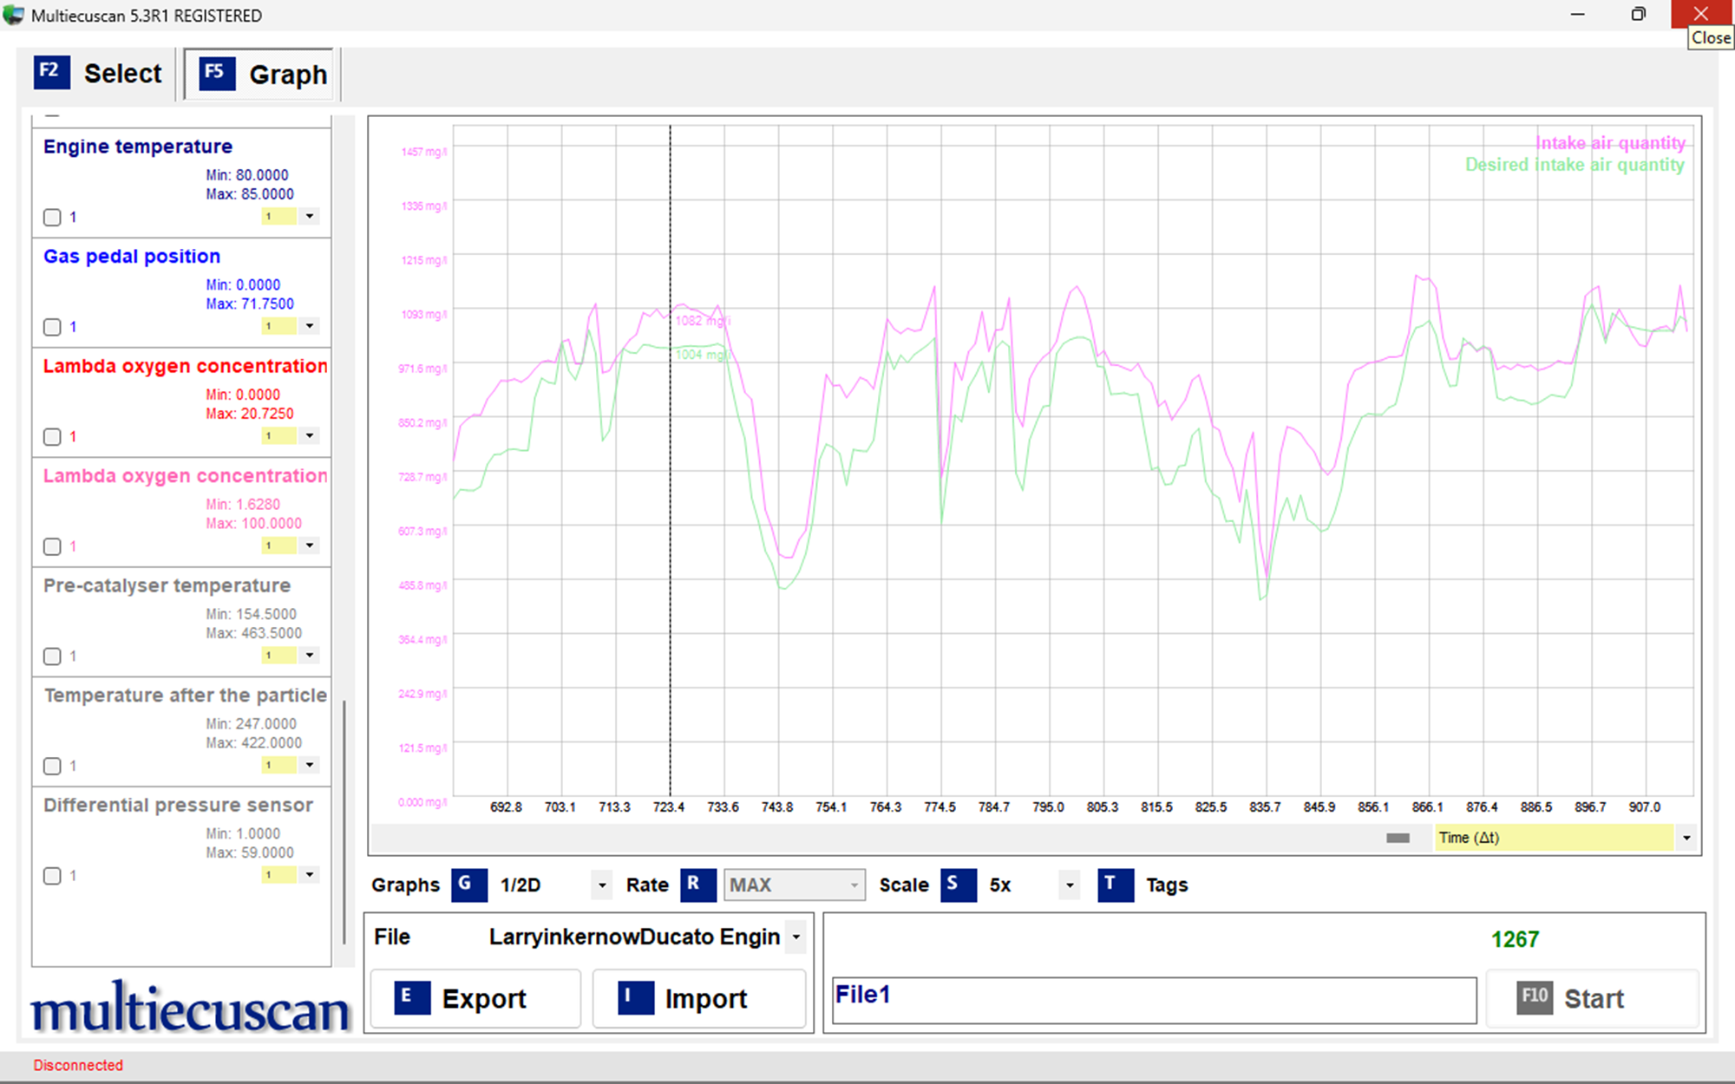
Task: Open the Rate MAX combo box
Action: click(x=794, y=885)
